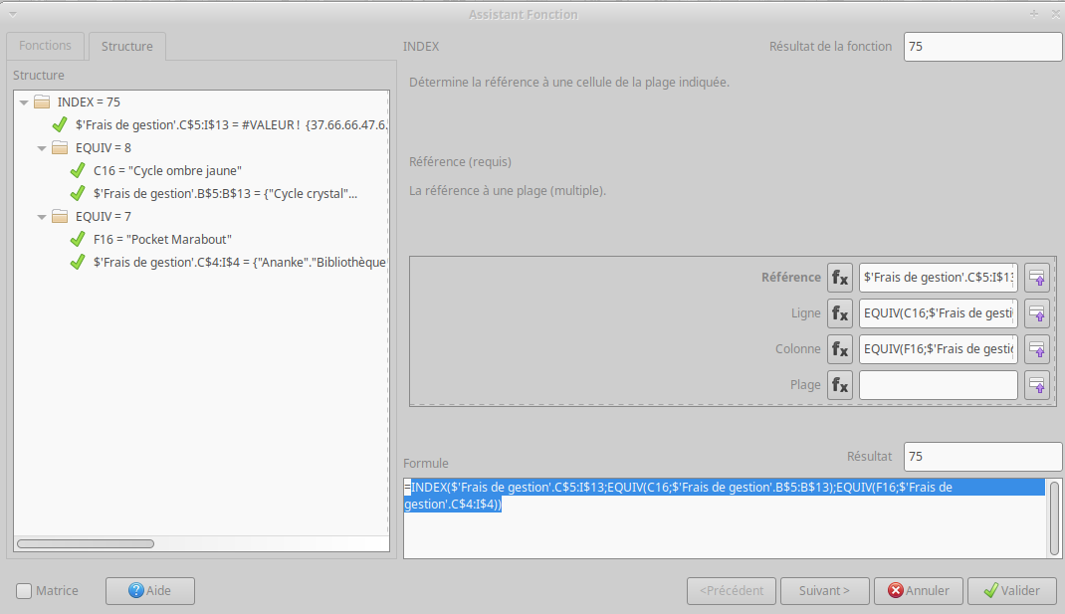Open help with the Aide button

(149, 591)
